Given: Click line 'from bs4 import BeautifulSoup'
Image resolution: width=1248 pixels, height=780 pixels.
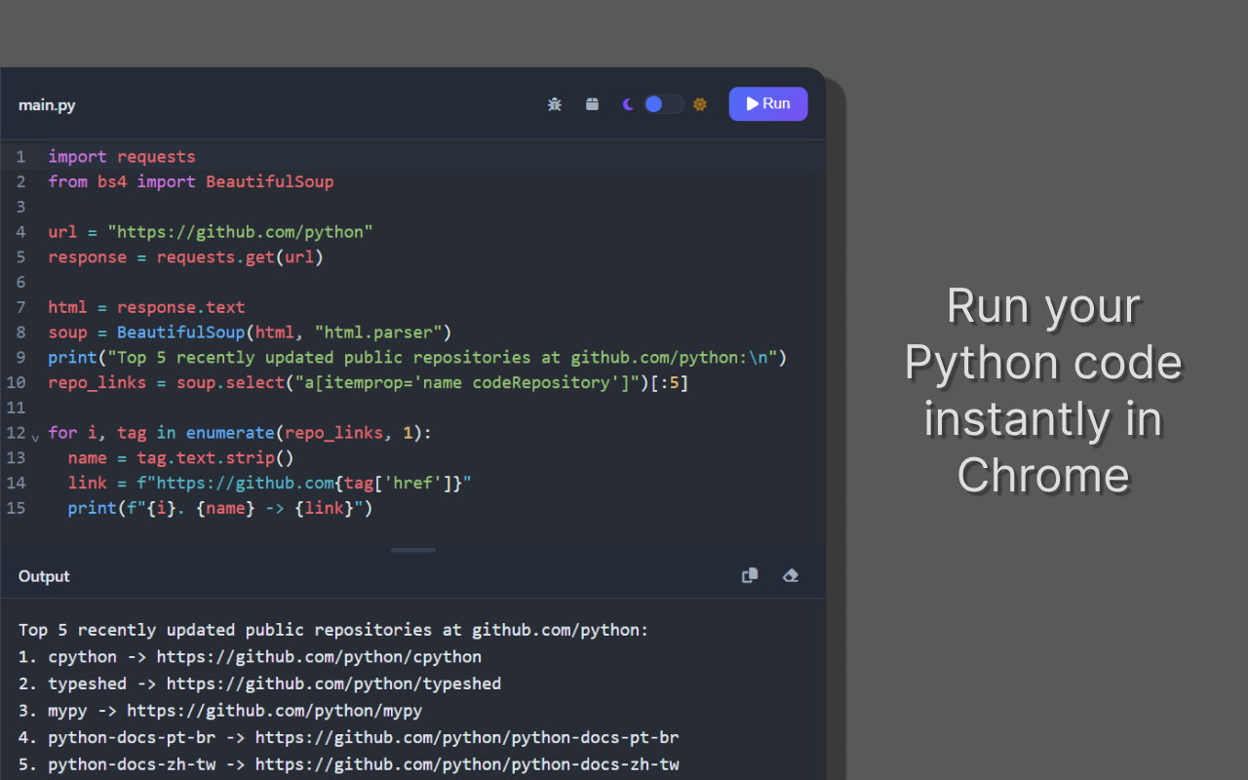Looking at the screenshot, I should [191, 182].
